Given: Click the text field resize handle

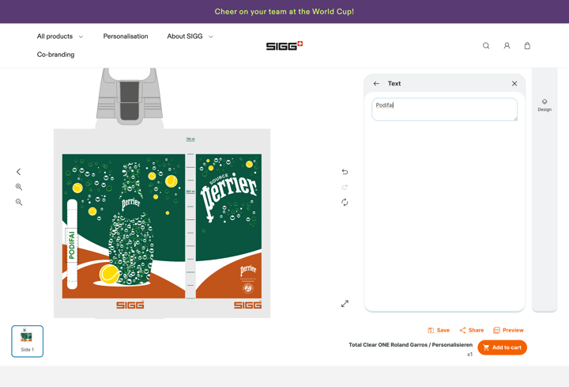Looking at the screenshot, I should coord(515,118).
